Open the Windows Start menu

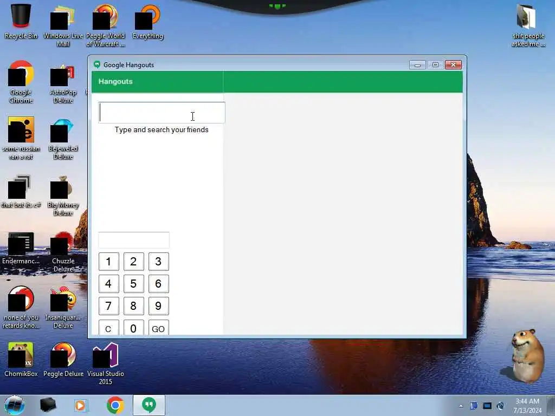point(14,405)
